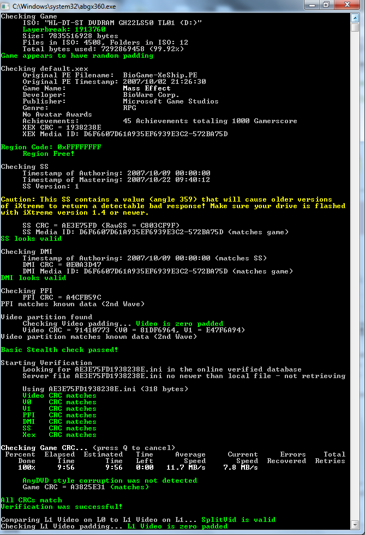The height and width of the screenshot is (535, 365).
Task: Click 'Verification was successful!' line
Action: click(62, 507)
